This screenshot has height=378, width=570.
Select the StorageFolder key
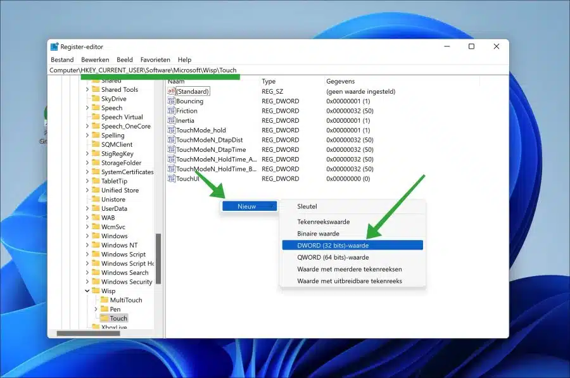click(x=122, y=163)
